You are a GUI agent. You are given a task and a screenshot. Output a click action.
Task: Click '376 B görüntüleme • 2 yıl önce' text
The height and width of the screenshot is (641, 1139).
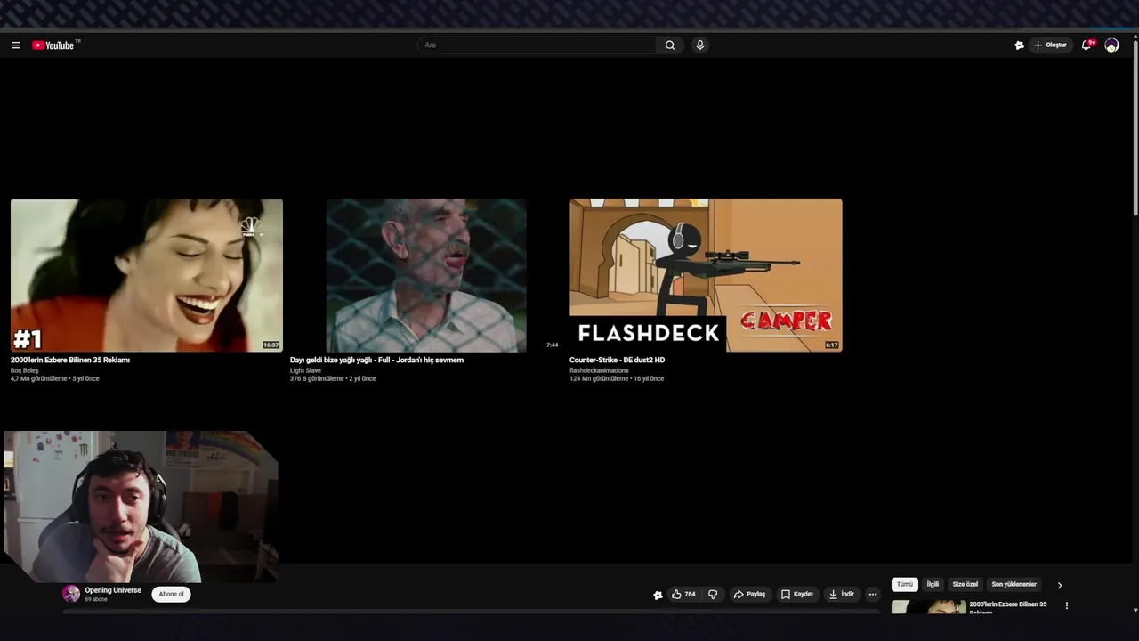point(333,378)
